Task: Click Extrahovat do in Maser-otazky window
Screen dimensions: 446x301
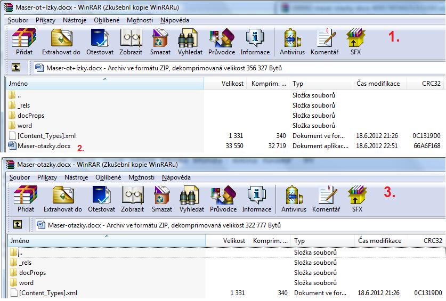Action: click(x=63, y=199)
